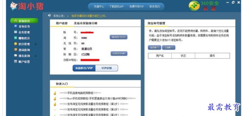This screenshot has height=116, width=242.
Task: Click the speaker icon beside 系统公告
Action: (49, 15)
